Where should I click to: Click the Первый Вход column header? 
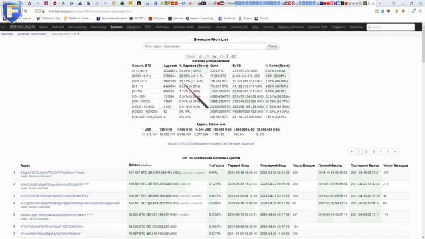click(x=238, y=165)
